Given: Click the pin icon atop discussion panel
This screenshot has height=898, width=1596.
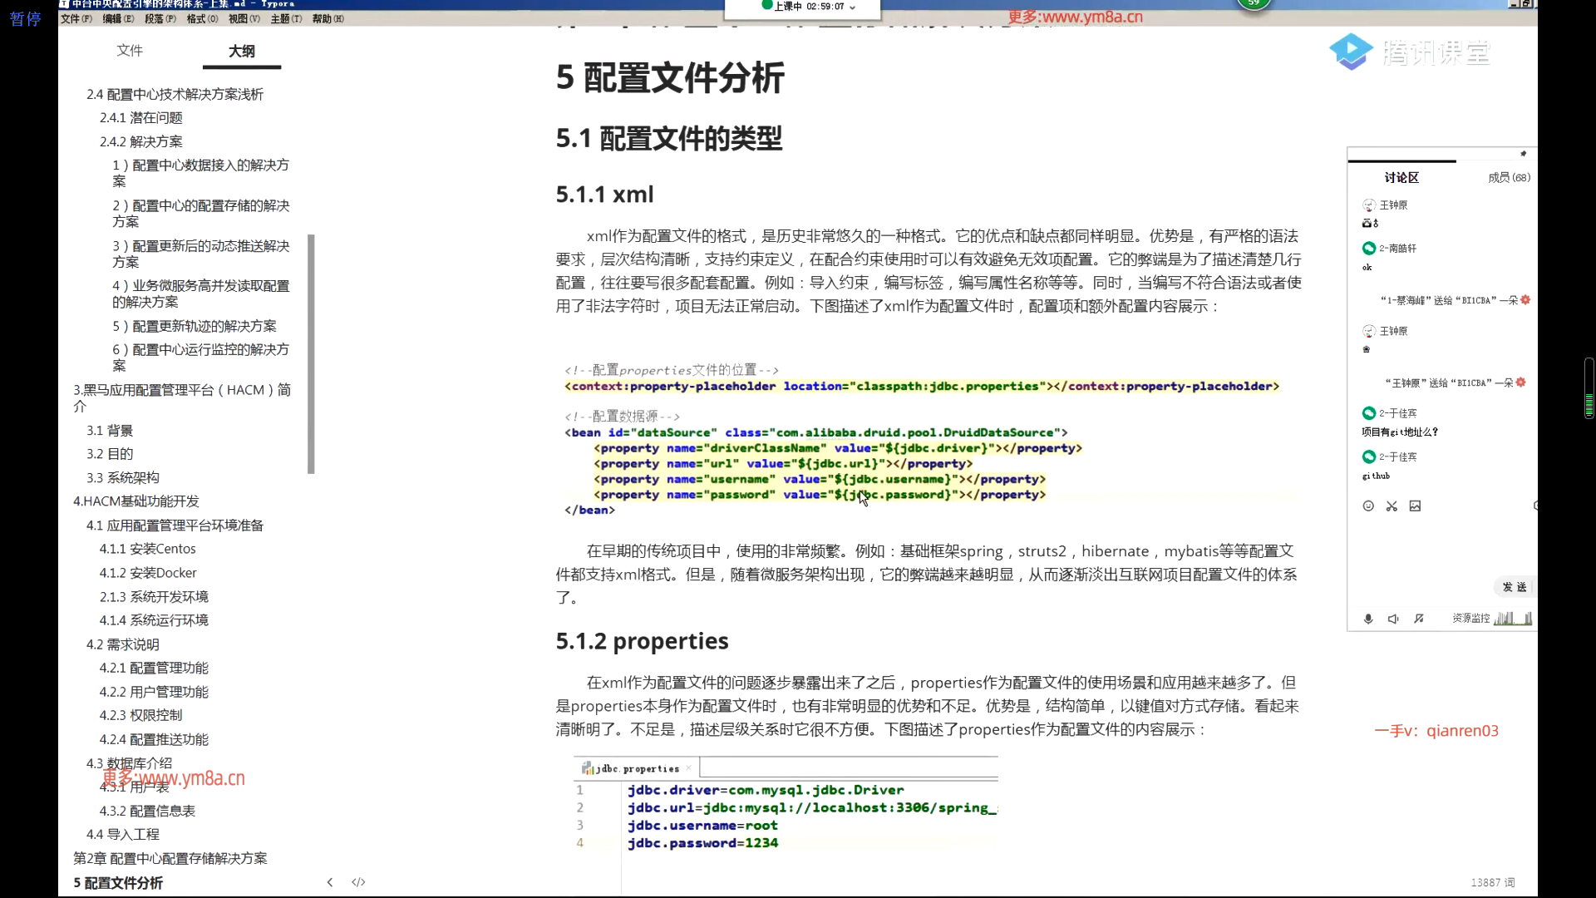Looking at the screenshot, I should coord(1523,154).
